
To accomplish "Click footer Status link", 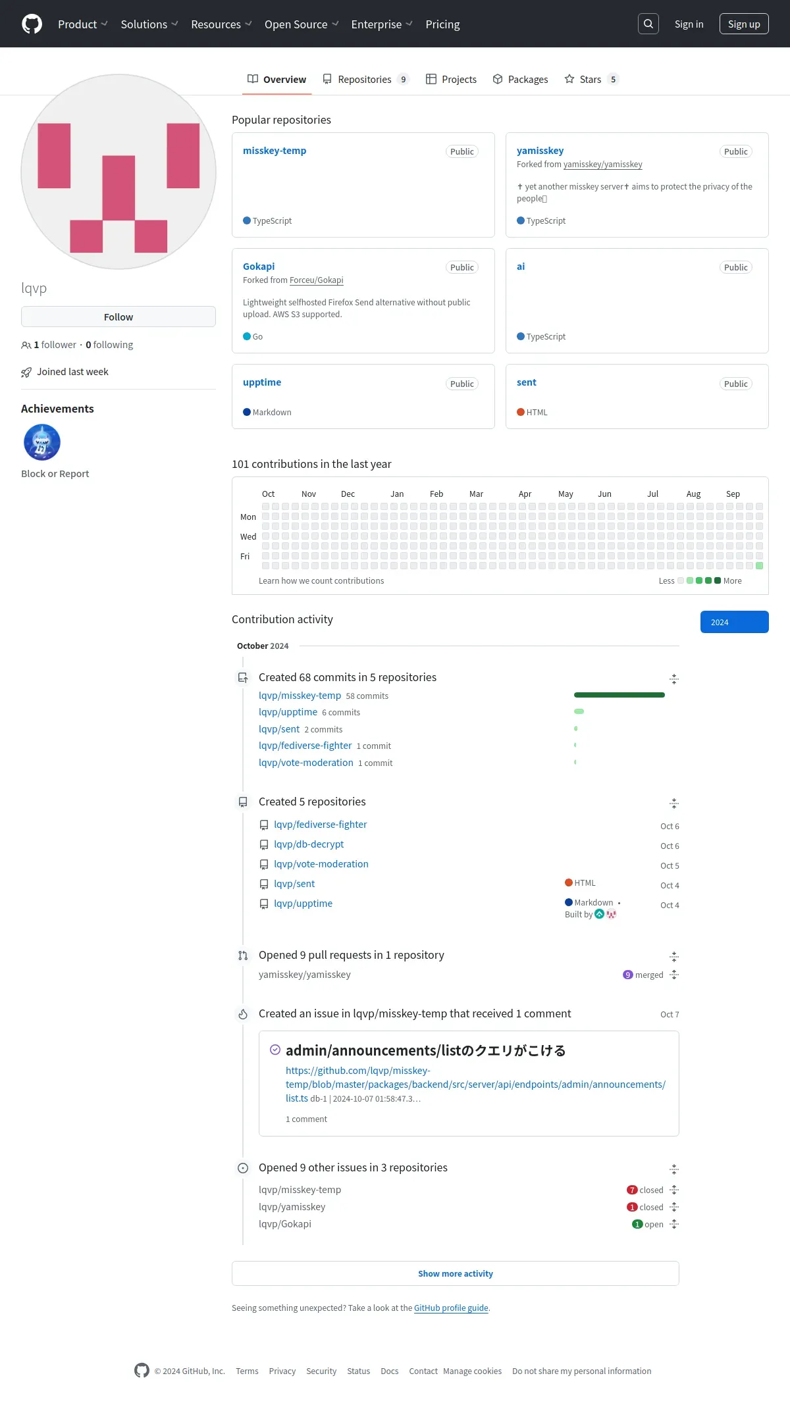I will (358, 1371).
